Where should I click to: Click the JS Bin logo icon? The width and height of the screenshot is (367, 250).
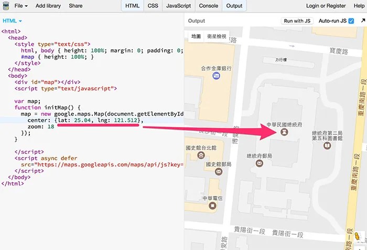click(6, 6)
